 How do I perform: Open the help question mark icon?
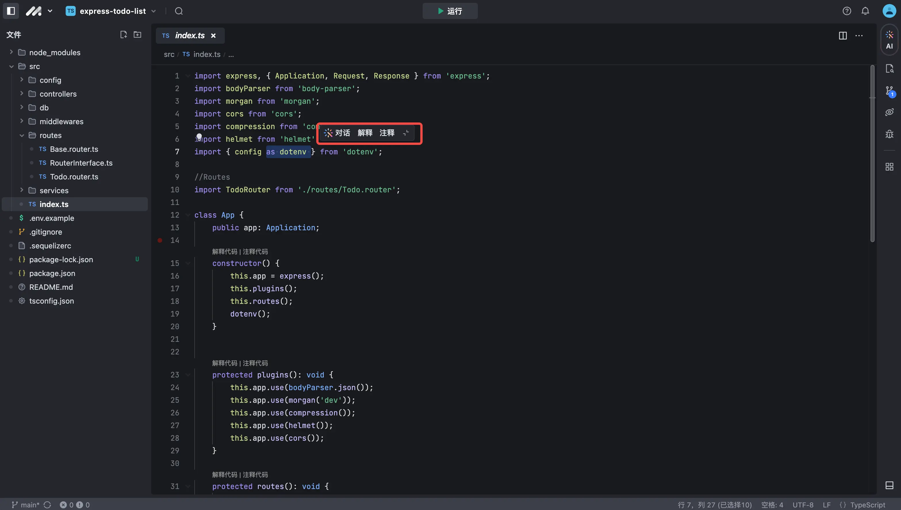[847, 11]
